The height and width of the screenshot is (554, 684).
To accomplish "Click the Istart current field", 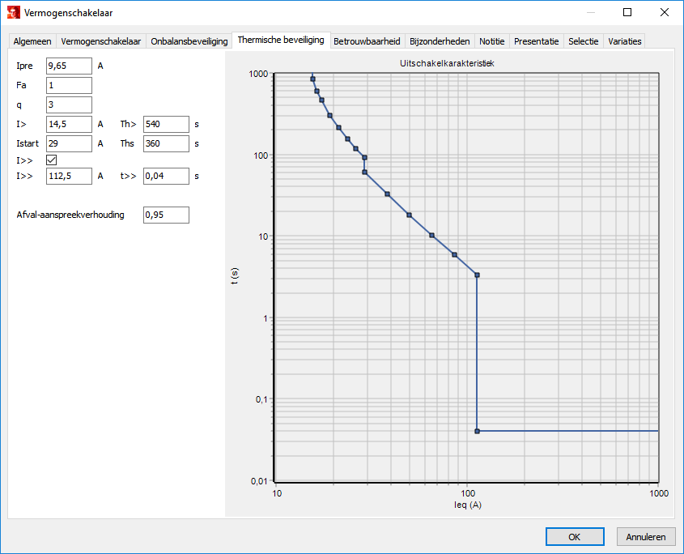I will tap(69, 144).
